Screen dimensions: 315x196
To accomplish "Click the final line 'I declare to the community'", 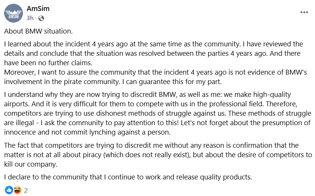I will click(x=128, y=177).
